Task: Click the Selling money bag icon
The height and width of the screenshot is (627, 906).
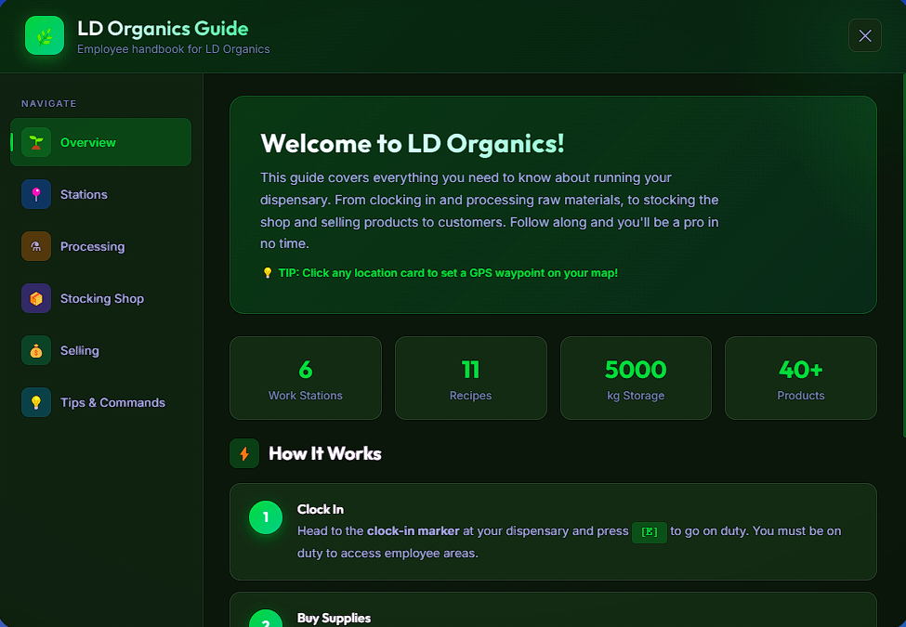Action: tap(36, 350)
